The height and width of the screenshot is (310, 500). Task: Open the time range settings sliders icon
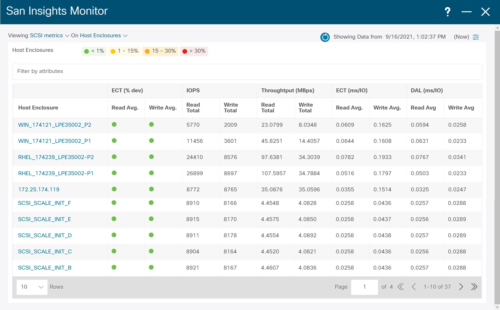pos(476,37)
